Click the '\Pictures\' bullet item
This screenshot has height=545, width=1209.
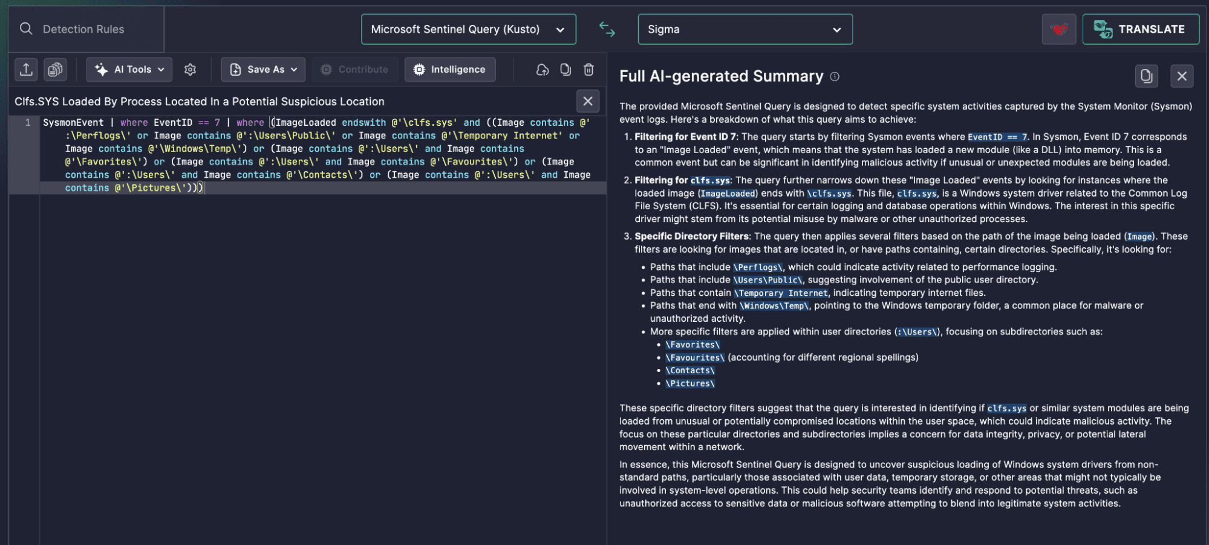coord(690,383)
